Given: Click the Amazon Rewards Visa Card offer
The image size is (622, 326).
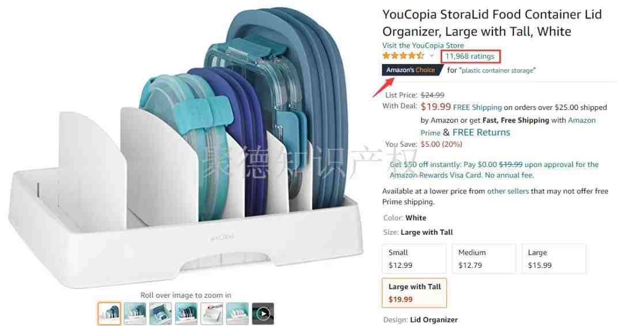Looking at the screenshot, I should pos(494,170).
